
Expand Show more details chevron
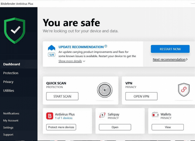[x=84, y=61]
